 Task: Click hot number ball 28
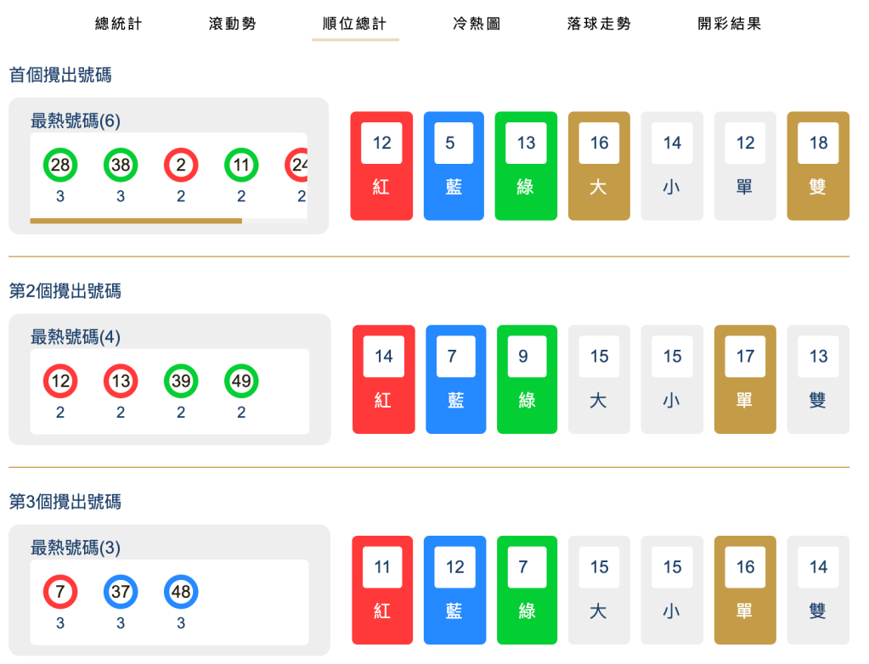59,165
